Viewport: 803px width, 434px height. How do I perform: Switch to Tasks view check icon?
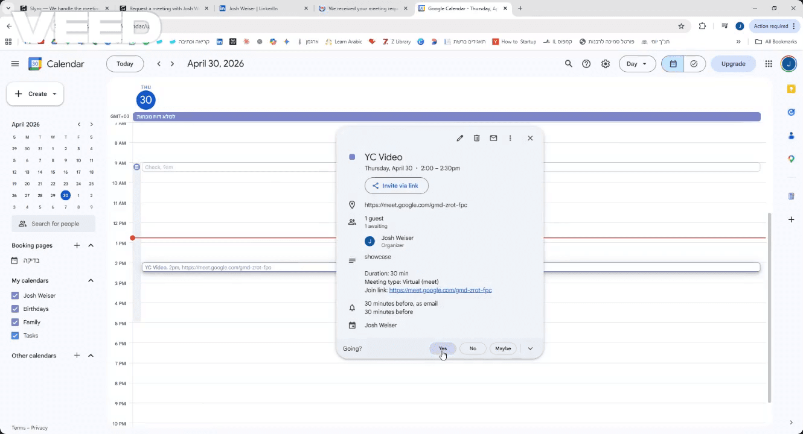(x=694, y=64)
